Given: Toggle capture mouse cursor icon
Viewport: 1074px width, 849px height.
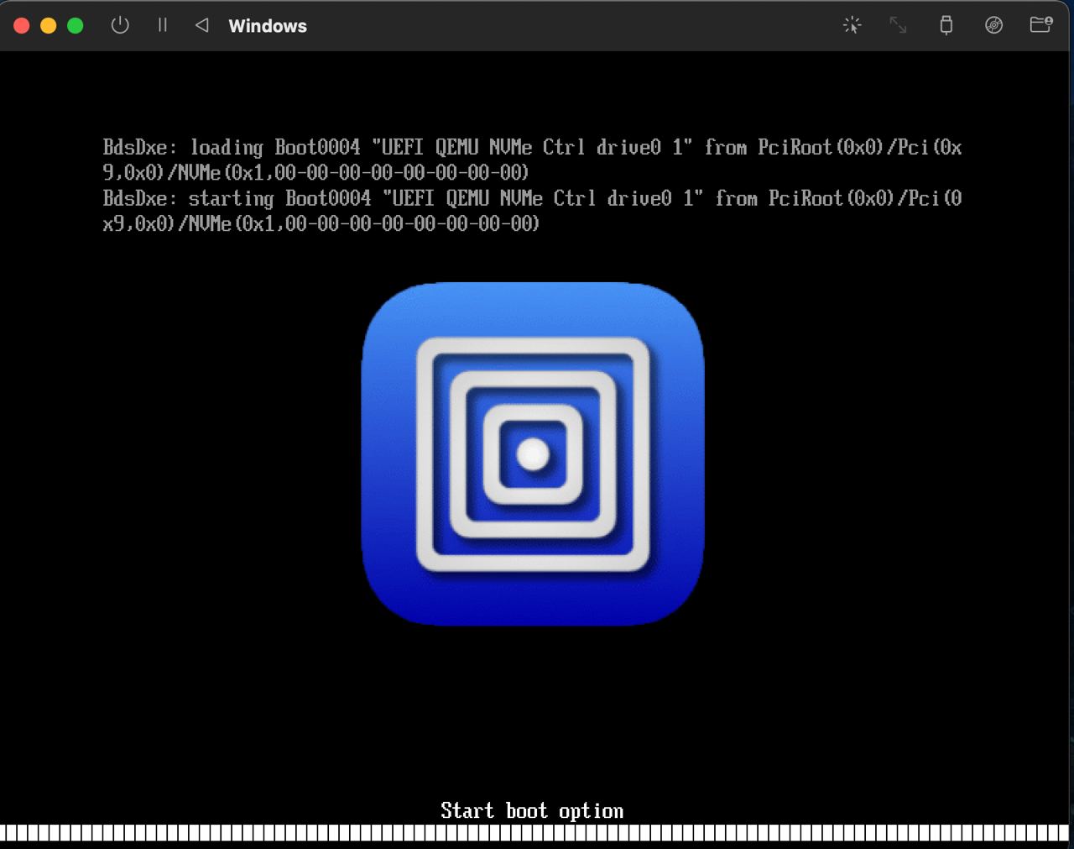Looking at the screenshot, I should coord(852,25).
